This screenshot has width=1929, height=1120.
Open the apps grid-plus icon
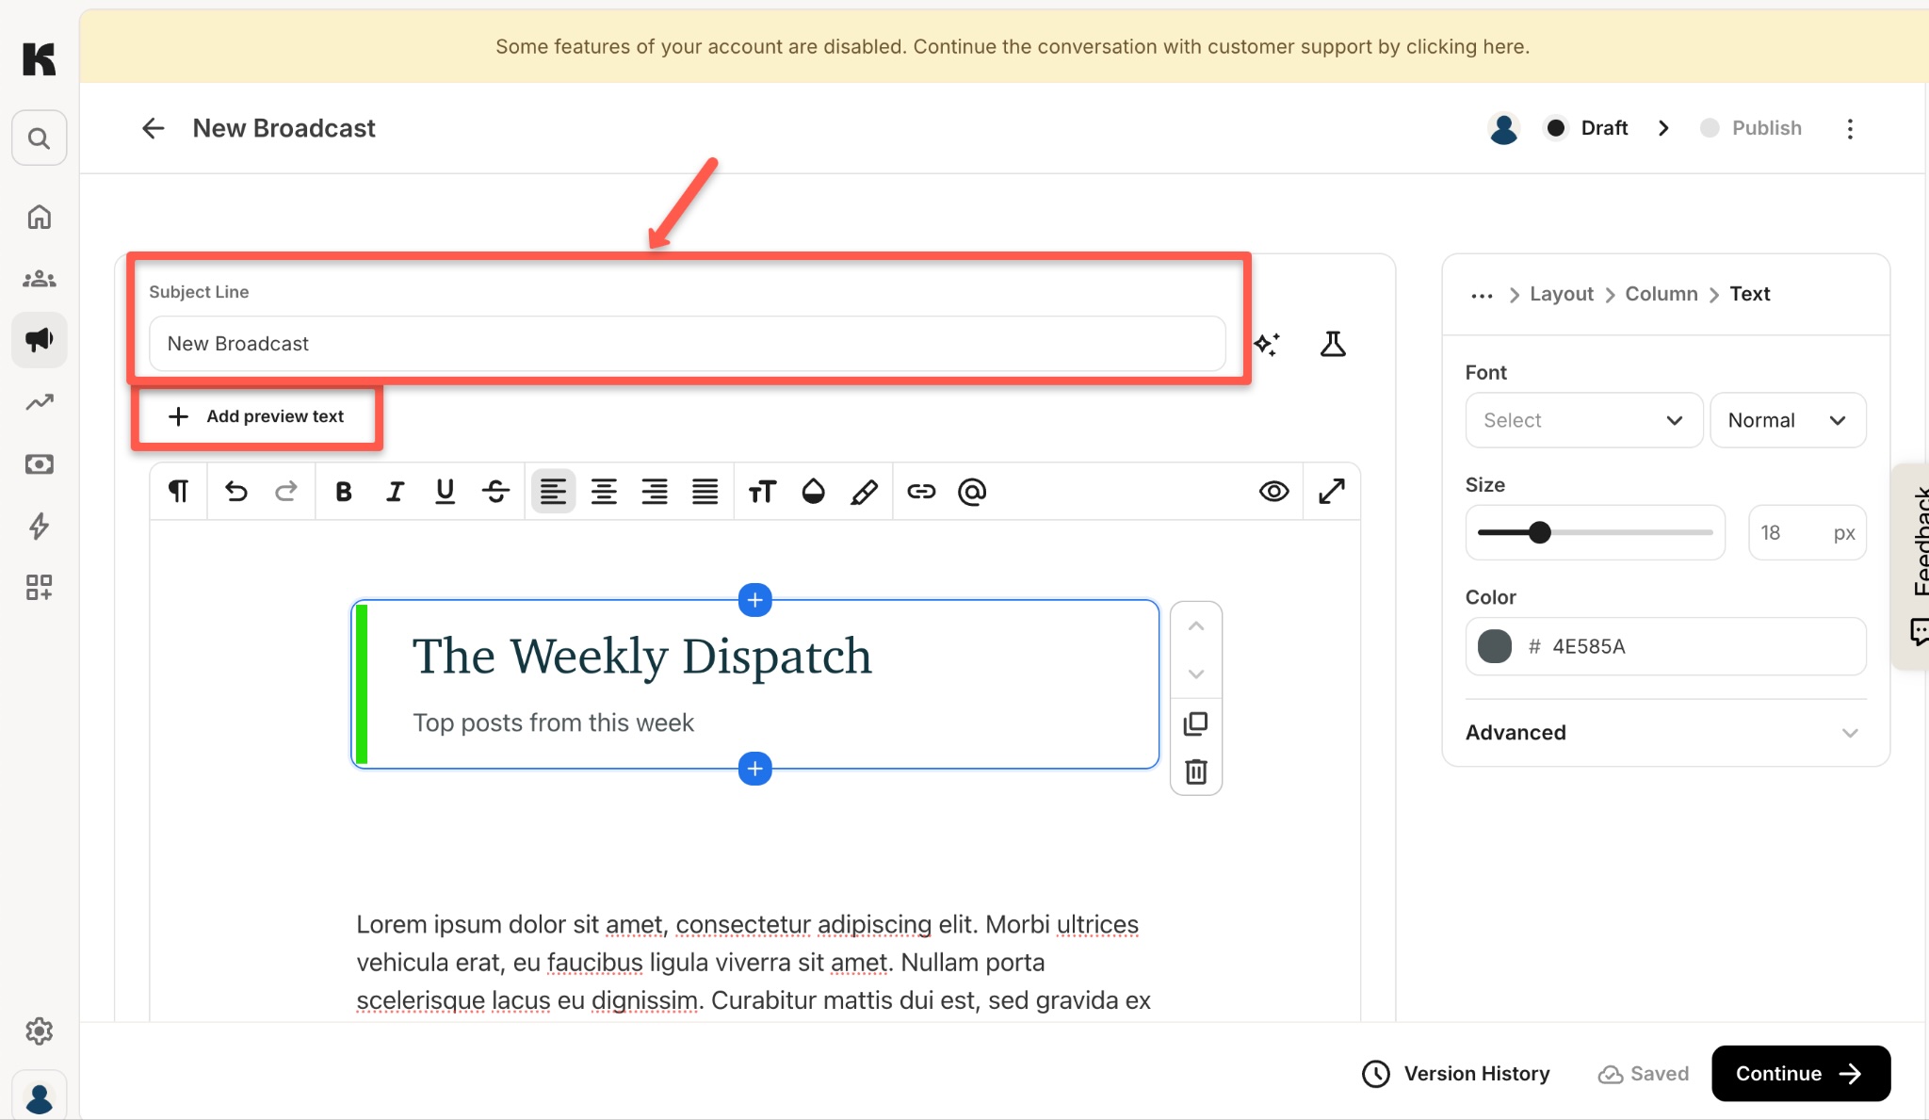click(39, 588)
